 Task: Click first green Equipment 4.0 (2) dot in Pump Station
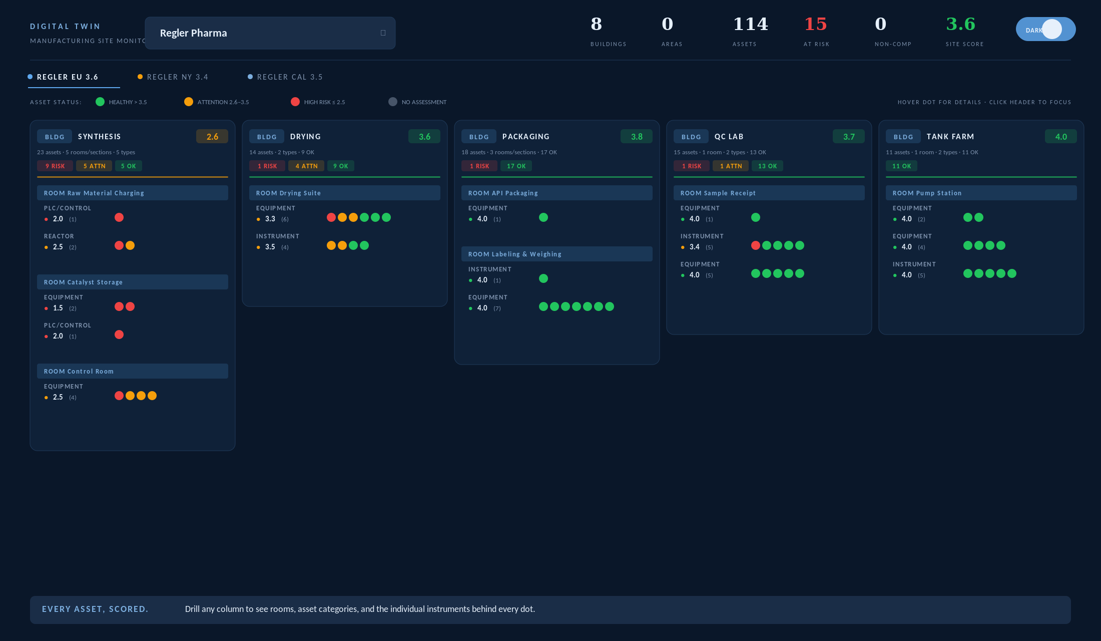[968, 217]
